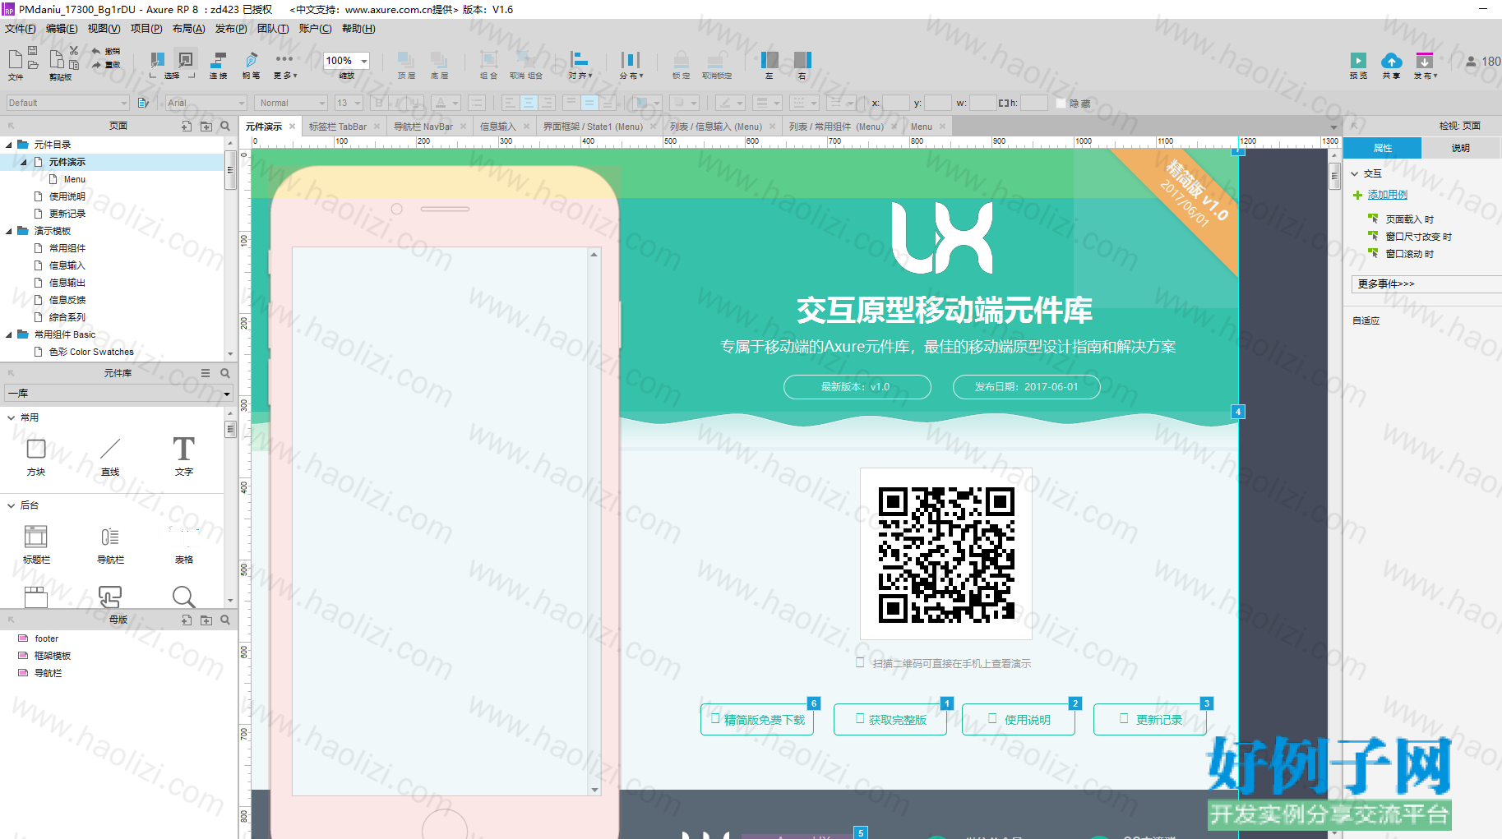Open the 元件库 panel options menu

(x=206, y=373)
